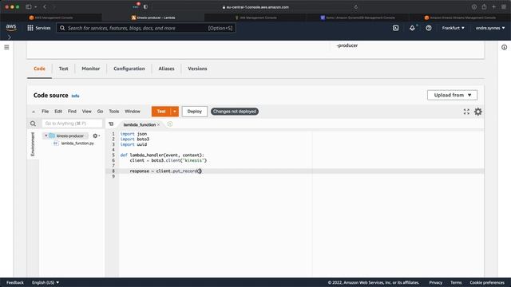The width and height of the screenshot is (511, 287).
Task: Open the Code source Info link
Action: [x=75, y=96]
